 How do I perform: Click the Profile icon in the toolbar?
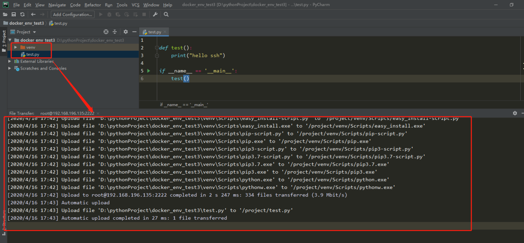click(x=127, y=14)
